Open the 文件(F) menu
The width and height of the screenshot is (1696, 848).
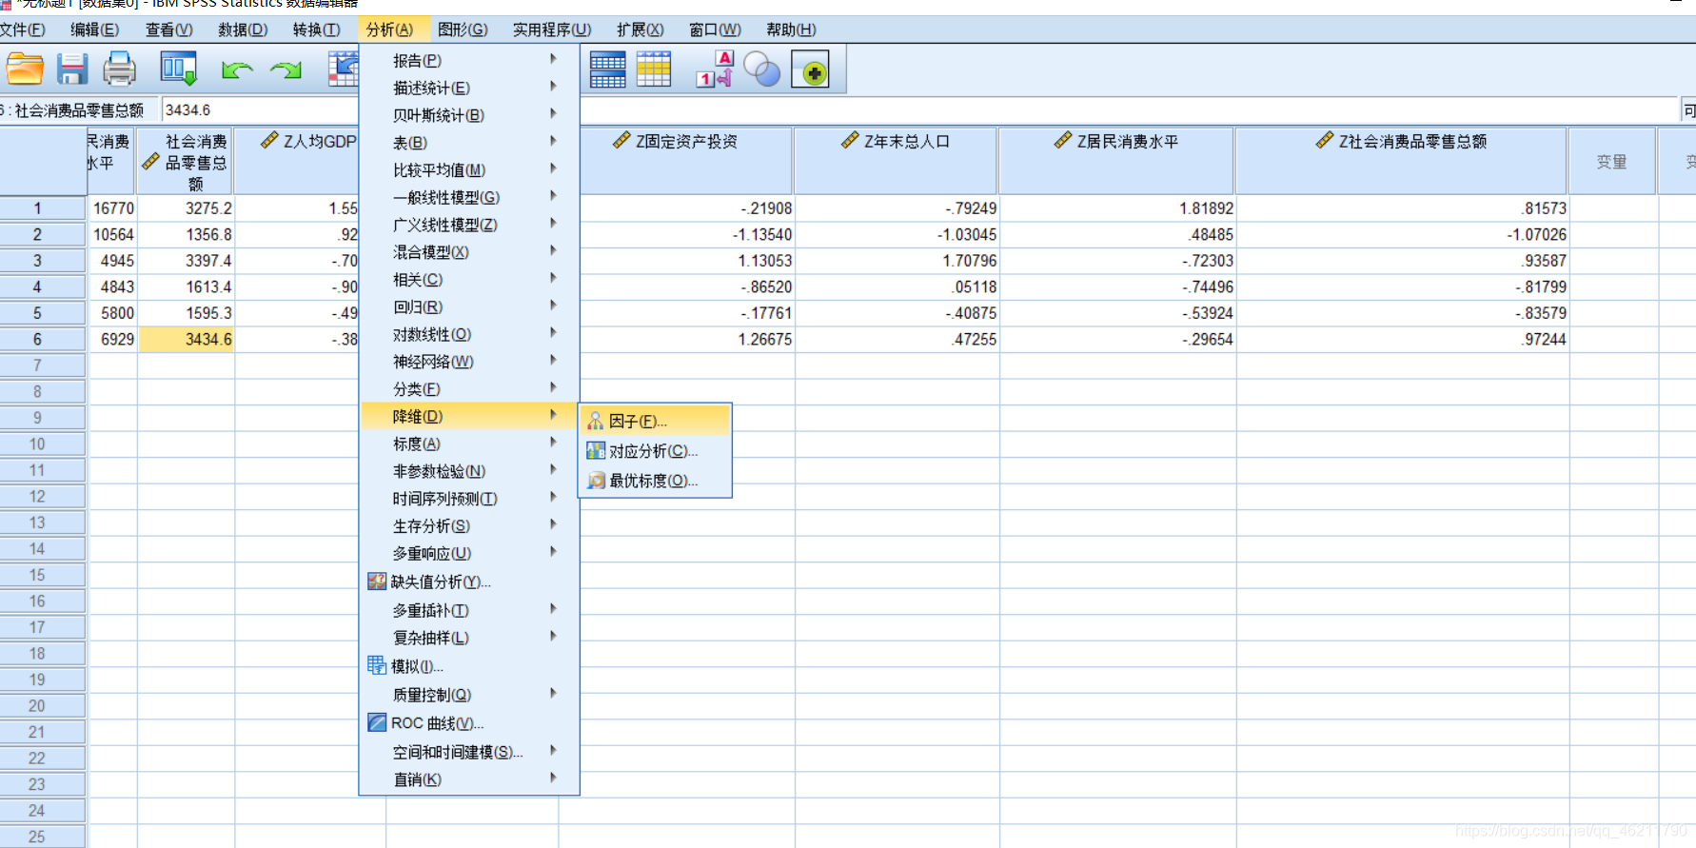click(22, 30)
